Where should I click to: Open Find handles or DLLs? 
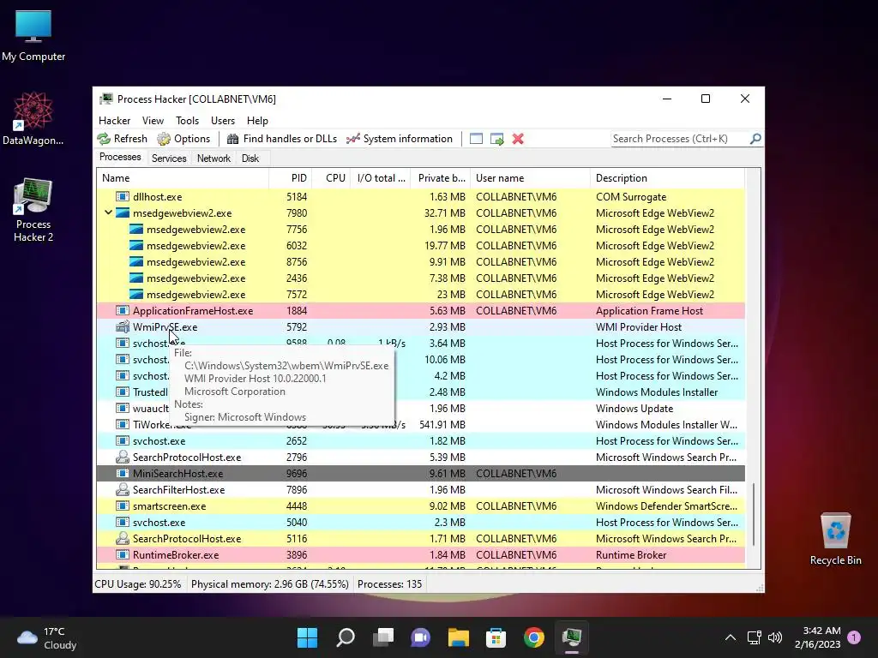[282, 139]
